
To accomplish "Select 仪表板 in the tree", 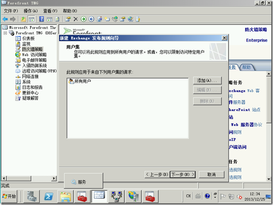I will click(x=28, y=38).
